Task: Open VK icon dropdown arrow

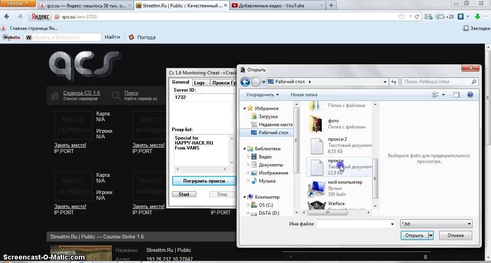Action: pos(467,17)
